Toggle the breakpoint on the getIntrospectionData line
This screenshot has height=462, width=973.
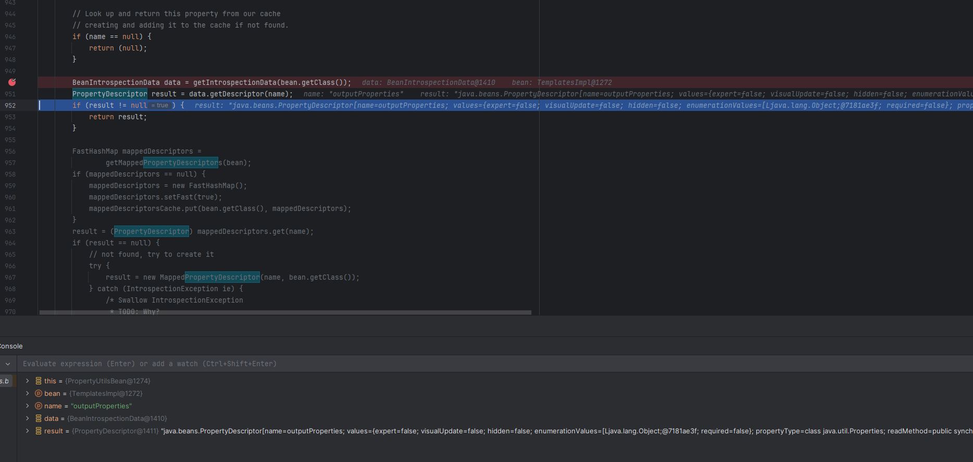pyautogui.click(x=12, y=82)
